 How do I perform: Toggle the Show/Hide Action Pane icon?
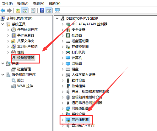tap(49, 10)
